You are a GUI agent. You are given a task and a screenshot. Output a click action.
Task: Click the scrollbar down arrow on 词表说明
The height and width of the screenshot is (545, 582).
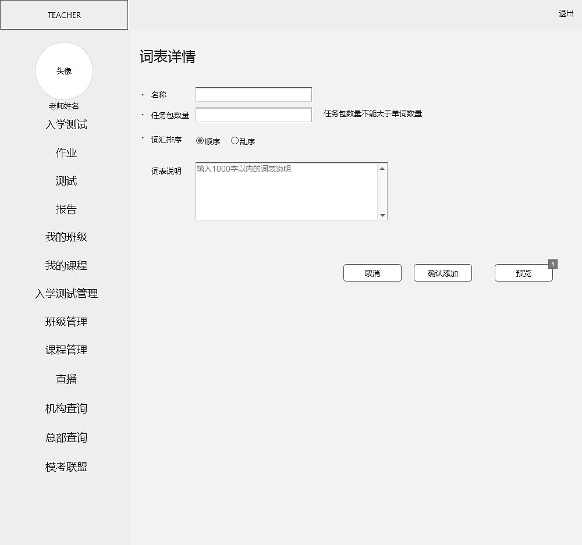(383, 215)
